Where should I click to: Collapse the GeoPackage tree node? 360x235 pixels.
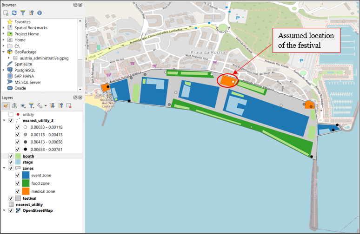[x=4, y=52]
